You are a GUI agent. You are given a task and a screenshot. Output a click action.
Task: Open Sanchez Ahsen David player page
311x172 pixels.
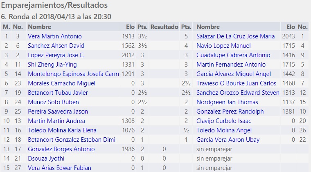56,46
